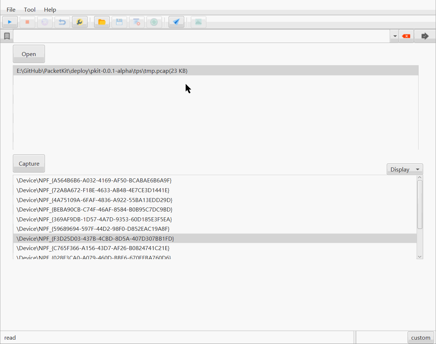Viewport: 436px width, 344px height.
Task: Click the device list scroll down arrow
Action: pyautogui.click(x=420, y=256)
